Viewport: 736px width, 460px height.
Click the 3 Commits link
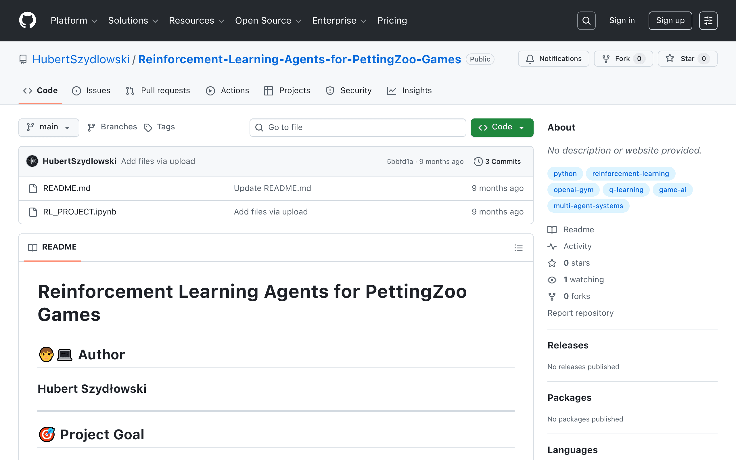pyautogui.click(x=497, y=161)
